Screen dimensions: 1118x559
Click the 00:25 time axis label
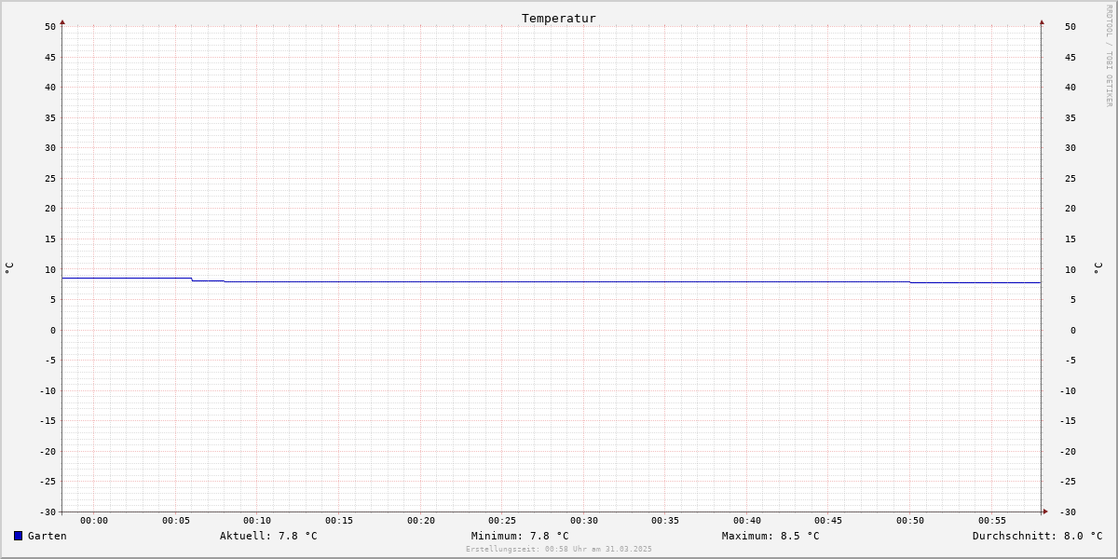click(502, 521)
